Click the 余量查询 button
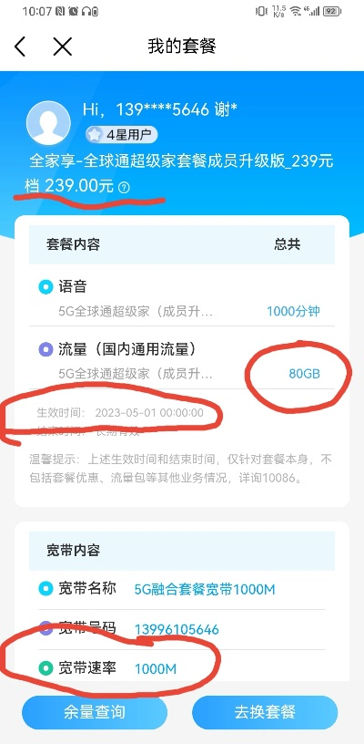The width and height of the screenshot is (364, 744). click(95, 712)
